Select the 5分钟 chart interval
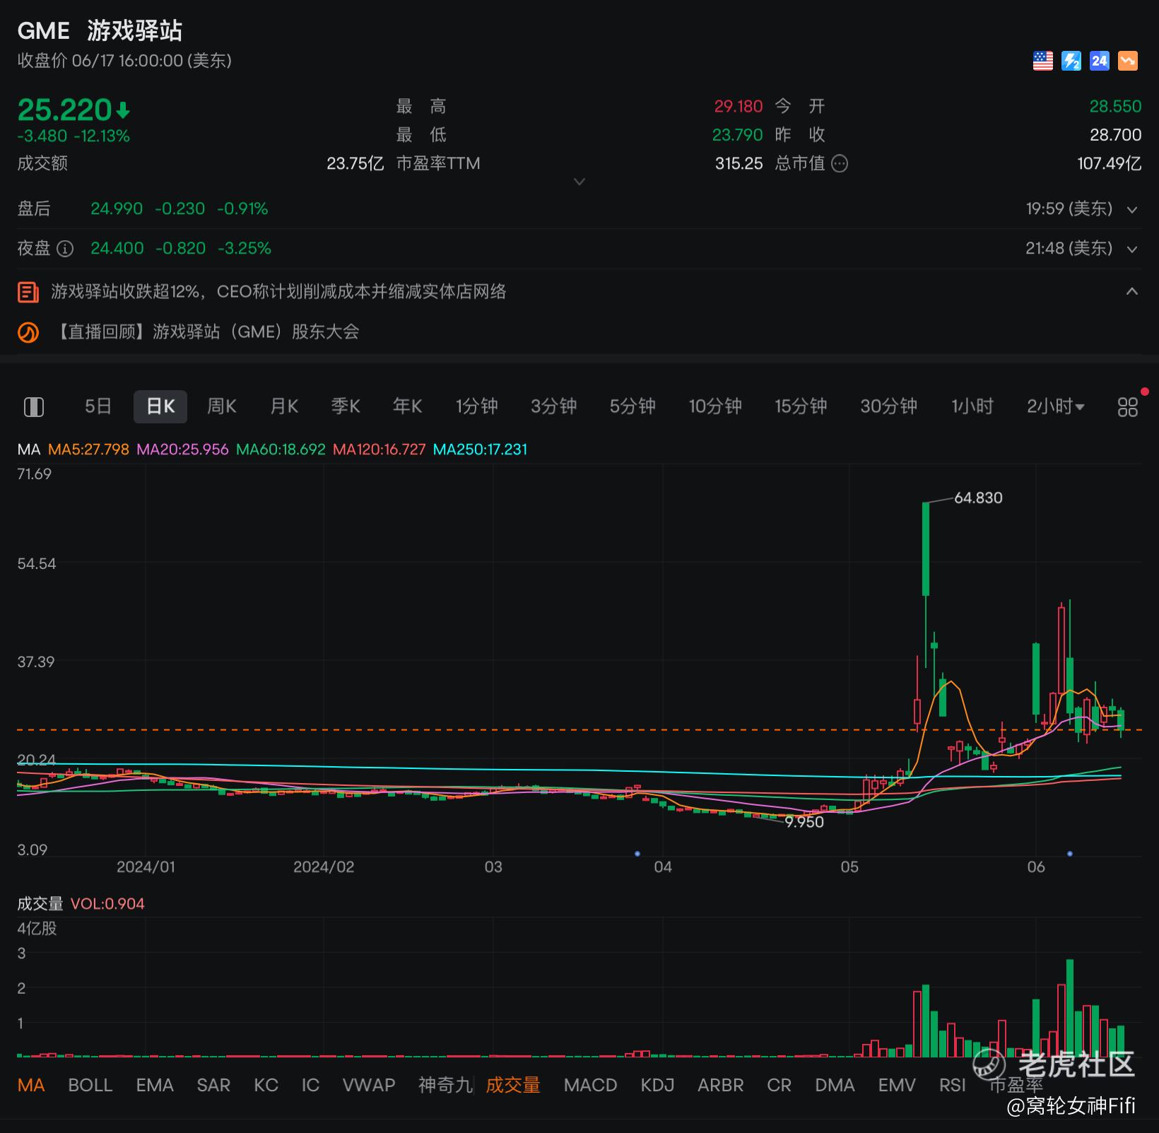Screen dimensions: 1159x1133 point(631,406)
